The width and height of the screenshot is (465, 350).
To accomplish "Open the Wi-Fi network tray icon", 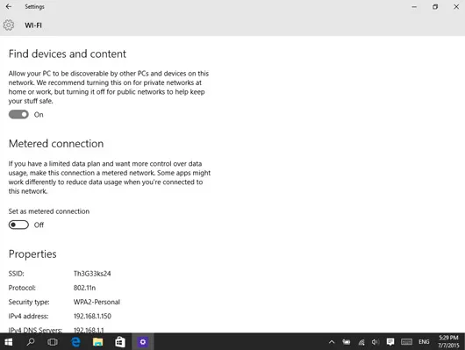I will coord(361,342).
